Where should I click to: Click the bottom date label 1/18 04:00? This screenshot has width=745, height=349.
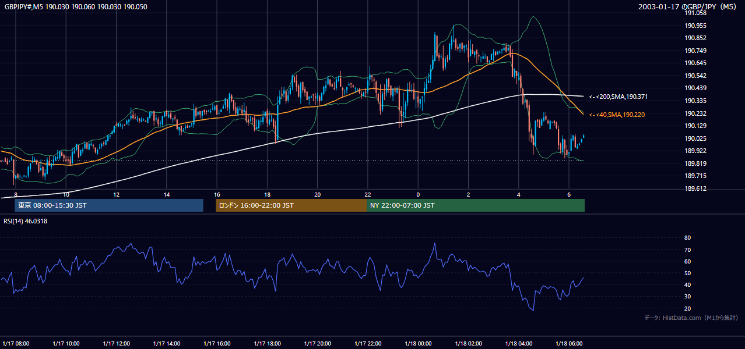pos(518,343)
